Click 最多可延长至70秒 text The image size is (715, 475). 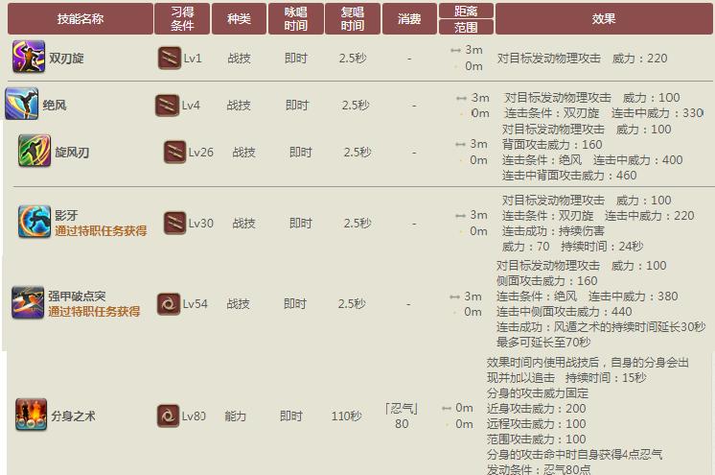[x=543, y=342]
